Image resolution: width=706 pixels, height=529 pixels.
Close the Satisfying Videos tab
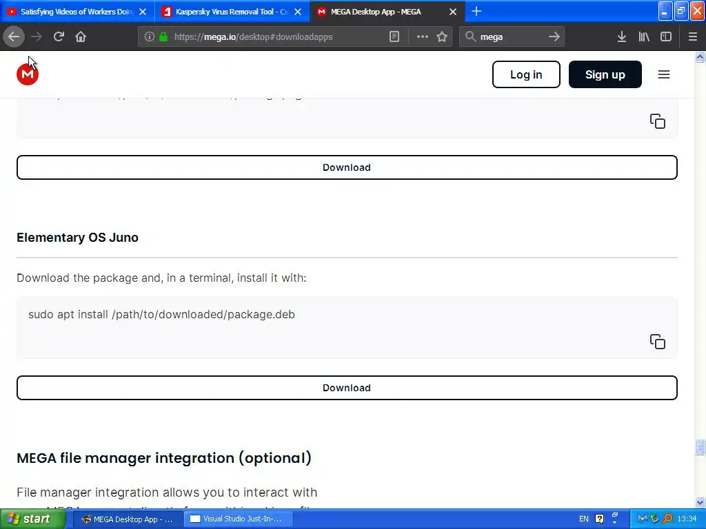143,12
